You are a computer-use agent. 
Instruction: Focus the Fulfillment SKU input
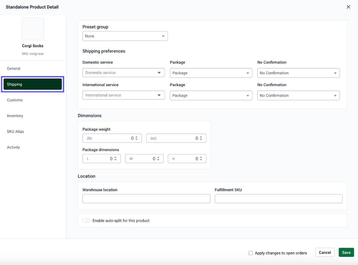tap(279, 198)
